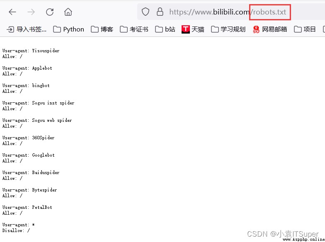This screenshot has height=242, width=325.
Task: View site security padlock info
Action: (x=160, y=12)
